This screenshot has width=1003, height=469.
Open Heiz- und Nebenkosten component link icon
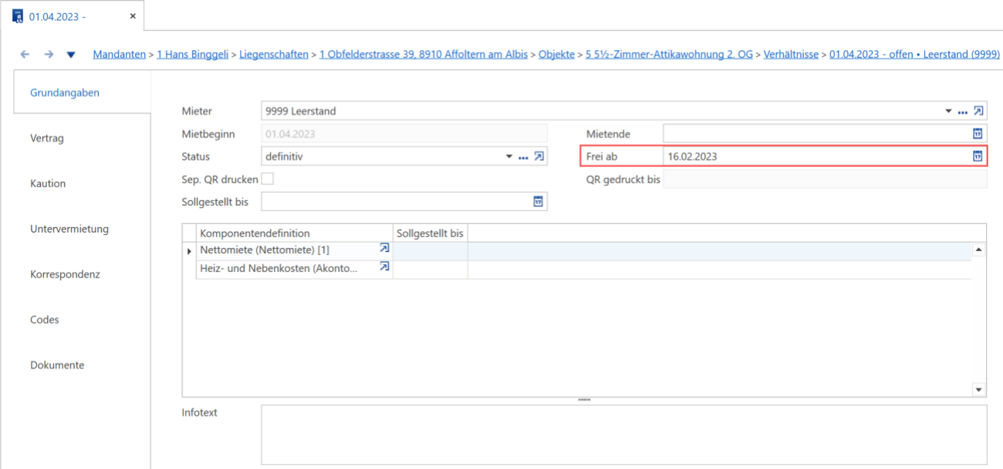pyautogui.click(x=384, y=267)
